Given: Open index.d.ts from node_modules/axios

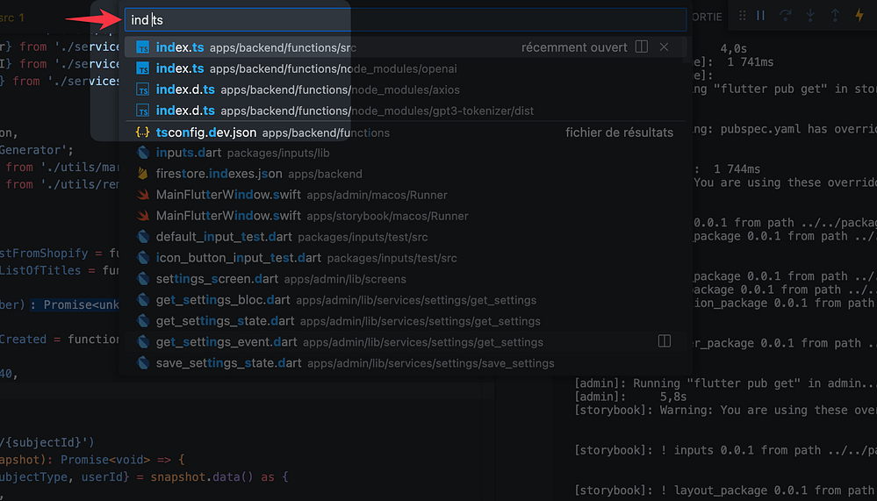Looking at the screenshot, I should tap(298, 89).
